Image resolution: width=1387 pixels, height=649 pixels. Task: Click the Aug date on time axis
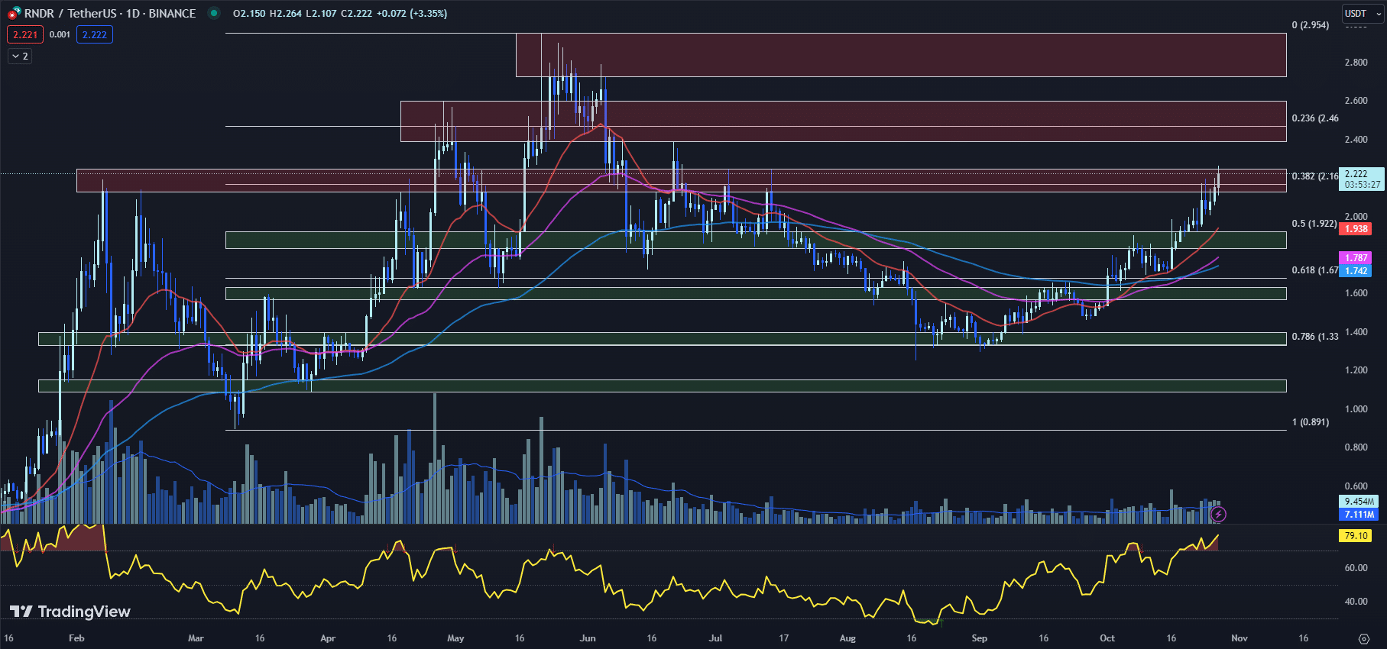click(847, 638)
